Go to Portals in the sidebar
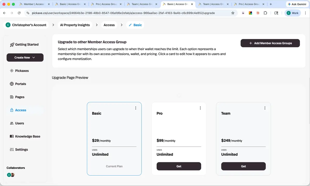 [x=18, y=84]
